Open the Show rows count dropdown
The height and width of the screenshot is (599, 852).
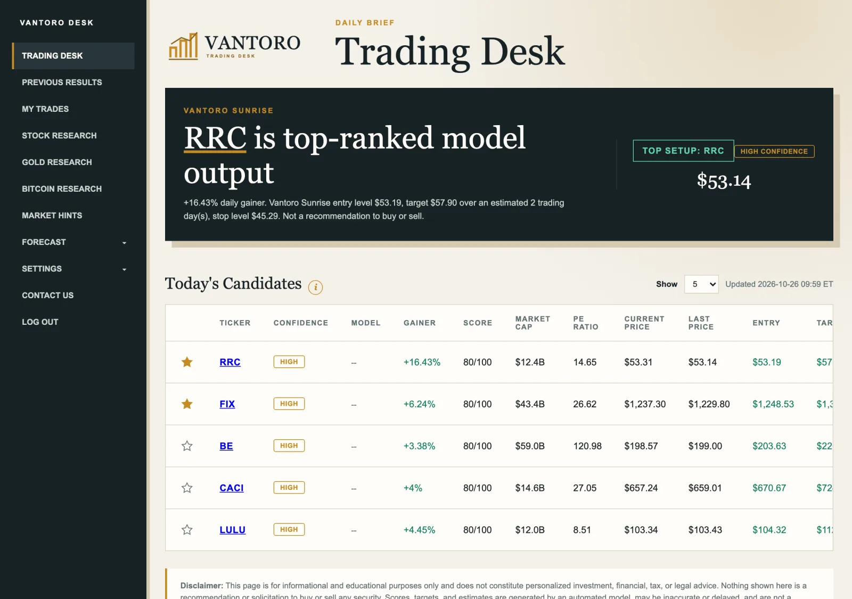pyautogui.click(x=701, y=284)
